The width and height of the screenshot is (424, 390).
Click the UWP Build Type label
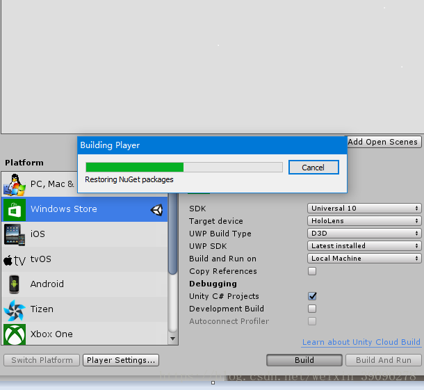[220, 234]
